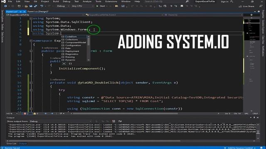Click the next issue arrow below editor

[x=52, y=113]
